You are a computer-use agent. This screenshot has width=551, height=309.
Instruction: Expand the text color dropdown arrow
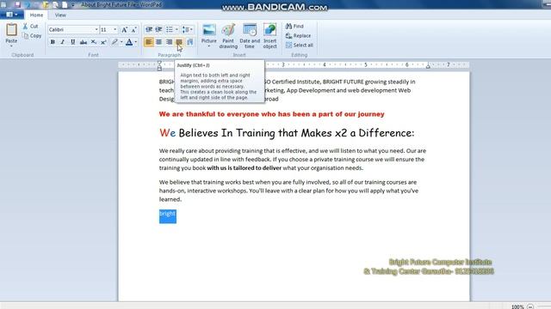[136, 42]
